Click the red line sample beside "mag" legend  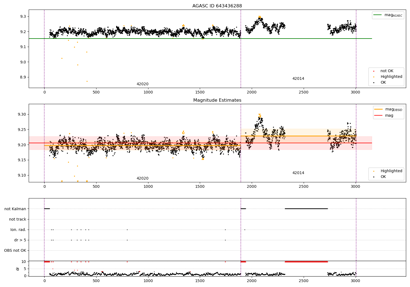(x=379, y=115)
